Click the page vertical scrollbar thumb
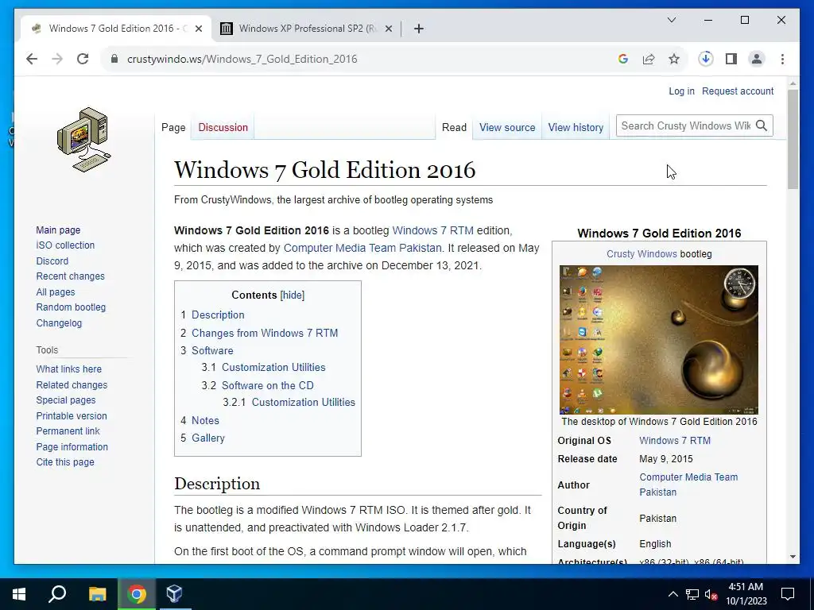This screenshot has width=814, height=610. (x=793, y=139)
